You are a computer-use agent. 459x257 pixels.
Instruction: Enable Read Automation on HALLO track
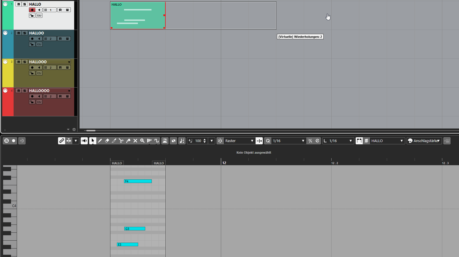(x=60, y=10)
